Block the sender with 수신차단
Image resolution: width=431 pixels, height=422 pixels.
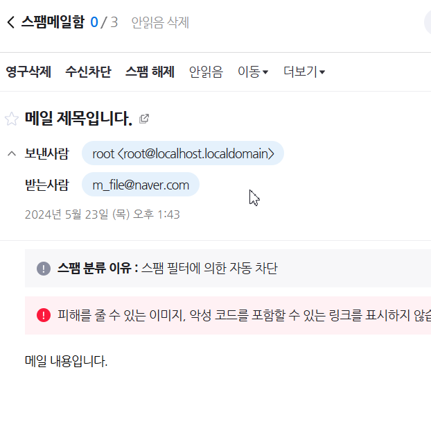pyautogui.click(x=88, y=71)
